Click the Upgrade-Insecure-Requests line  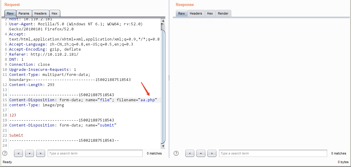coord(42,69)
